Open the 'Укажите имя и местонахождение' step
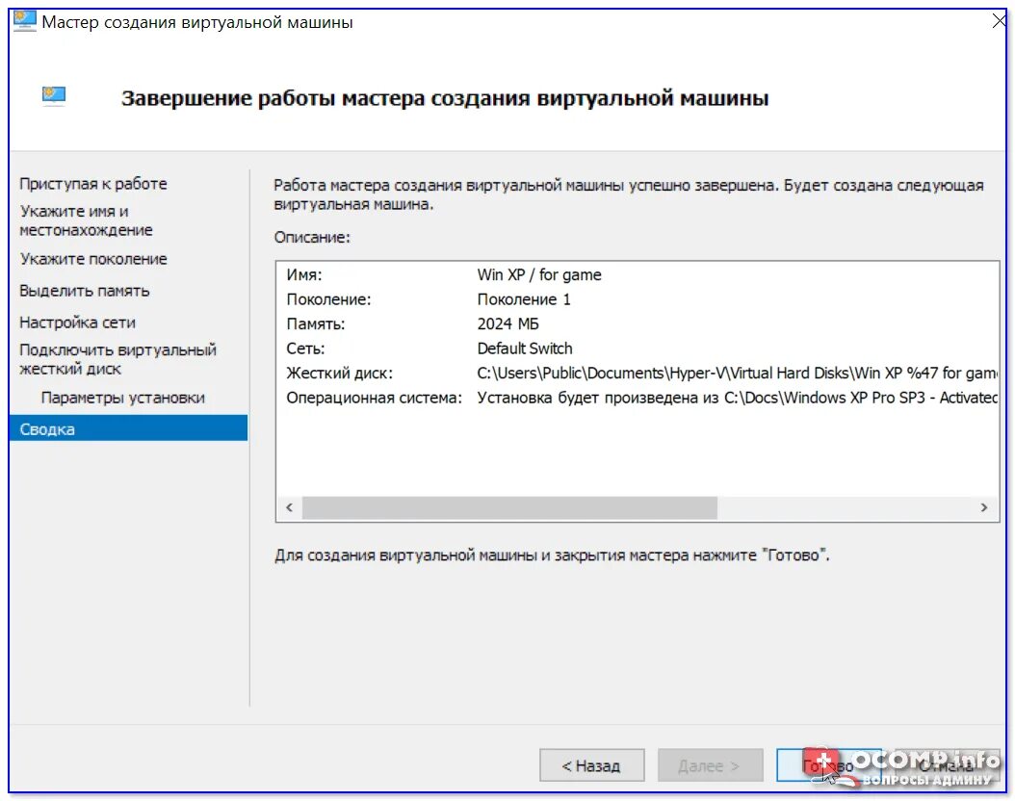 86,220
